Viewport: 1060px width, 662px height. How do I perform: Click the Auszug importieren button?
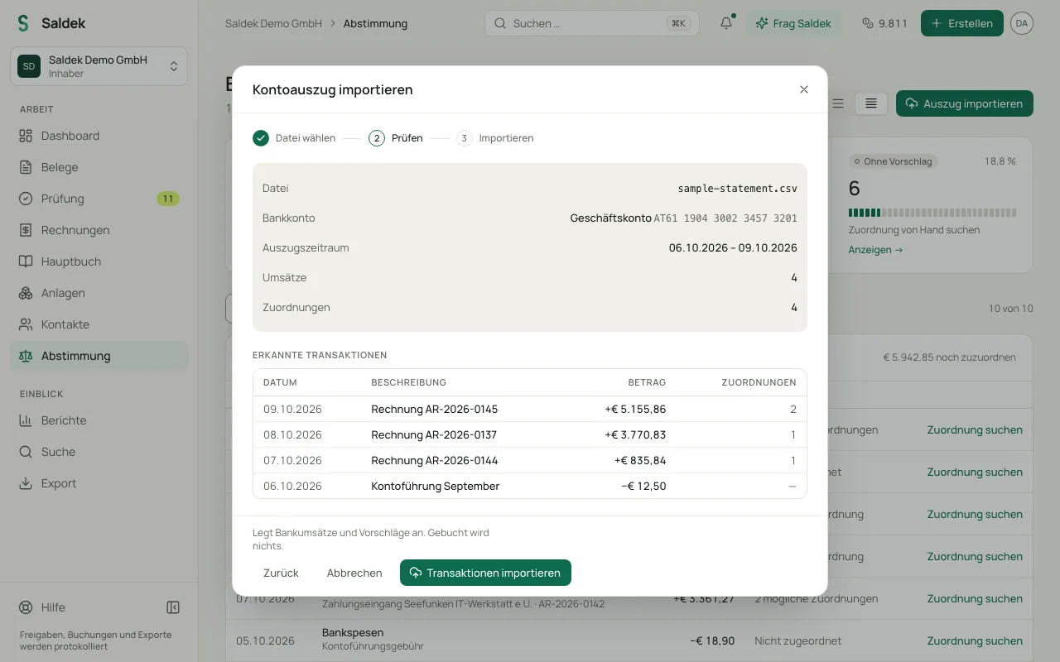click(965, 103)
